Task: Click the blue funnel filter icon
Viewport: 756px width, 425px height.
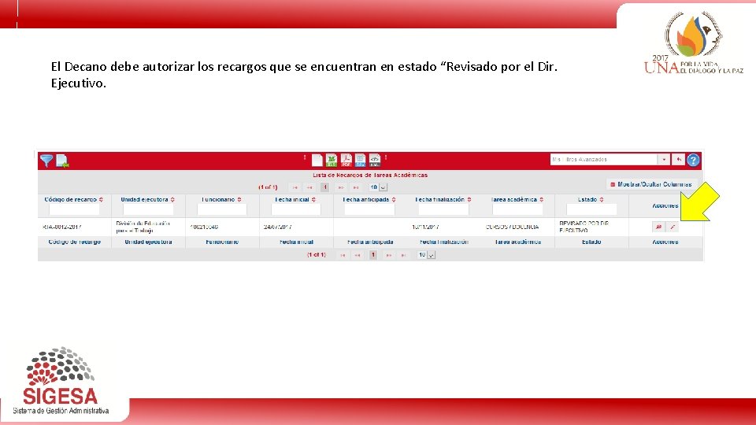Action: 46,161
